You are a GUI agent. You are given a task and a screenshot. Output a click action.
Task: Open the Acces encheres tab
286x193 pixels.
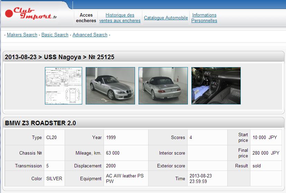[86, 18]
